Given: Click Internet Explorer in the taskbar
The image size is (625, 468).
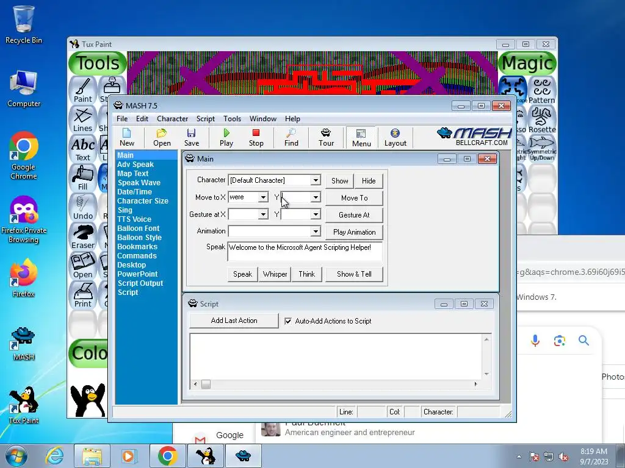Looking at the screenshot, I should tap(54, 456).
